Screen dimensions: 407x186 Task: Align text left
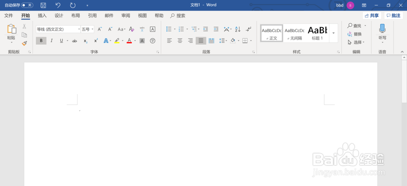coord(169,41)
